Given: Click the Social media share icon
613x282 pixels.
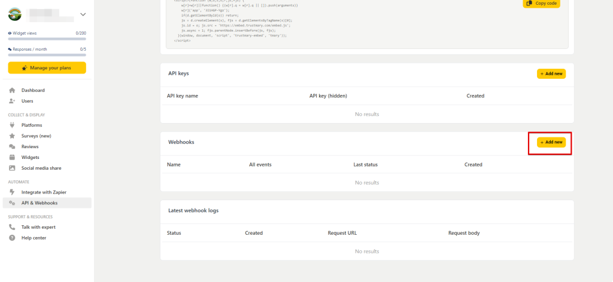Looking at the screenshot, I should tap(12, 168).
